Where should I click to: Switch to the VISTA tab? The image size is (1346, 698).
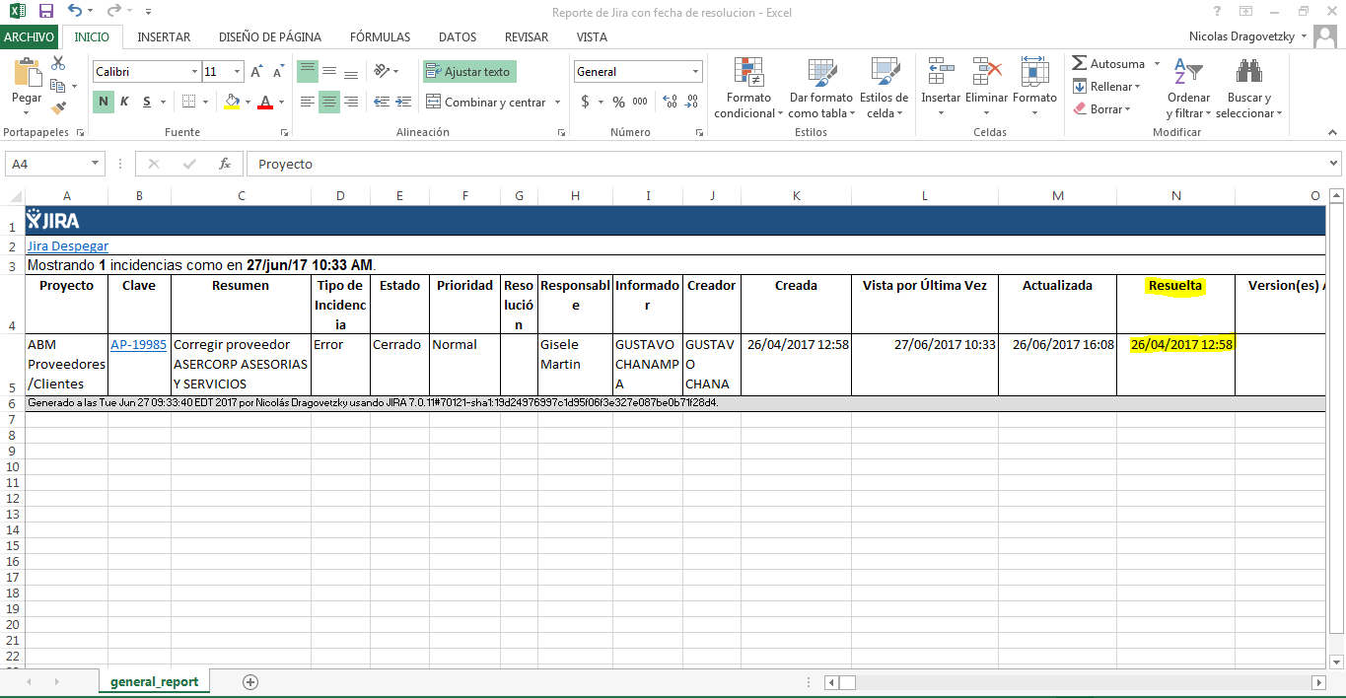click(x=592, y=37)
